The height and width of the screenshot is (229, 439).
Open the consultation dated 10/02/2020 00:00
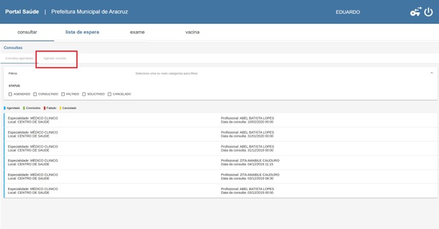(x=220, y=120)
